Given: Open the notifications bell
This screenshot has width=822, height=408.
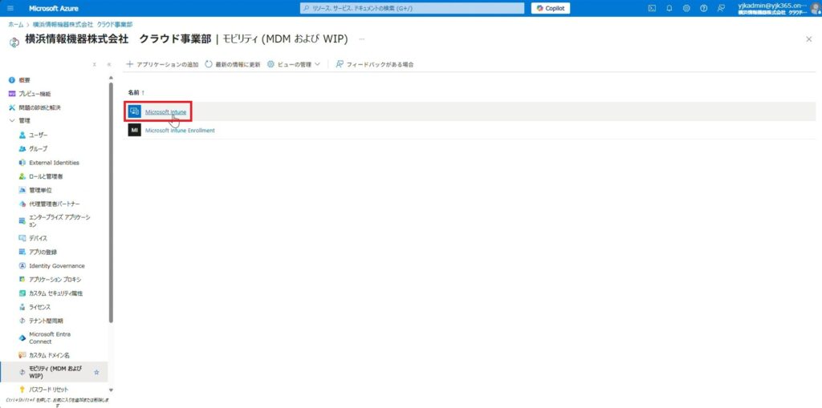Looking at the screenshot, I should coord(669,8).
